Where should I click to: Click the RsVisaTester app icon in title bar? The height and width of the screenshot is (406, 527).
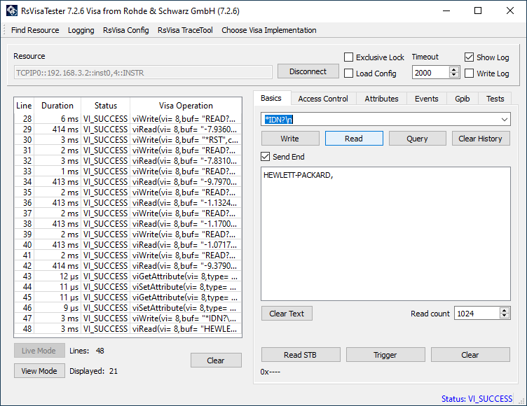[x=12, y=10]
